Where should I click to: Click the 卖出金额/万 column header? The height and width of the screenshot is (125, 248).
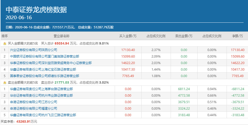[x=184, y=36]
